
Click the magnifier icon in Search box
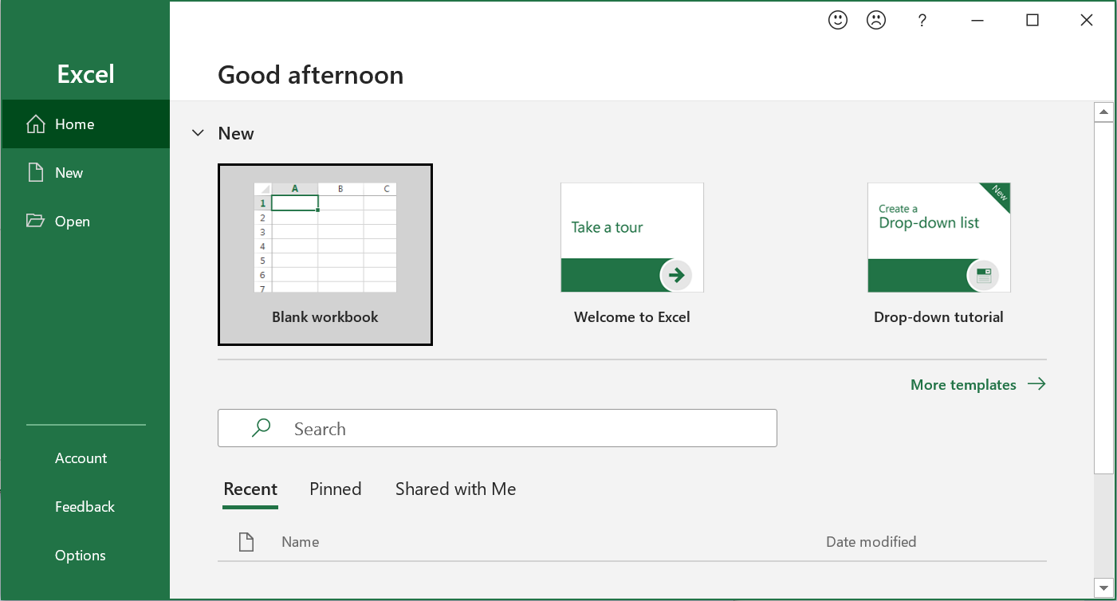tap(261, 428)
